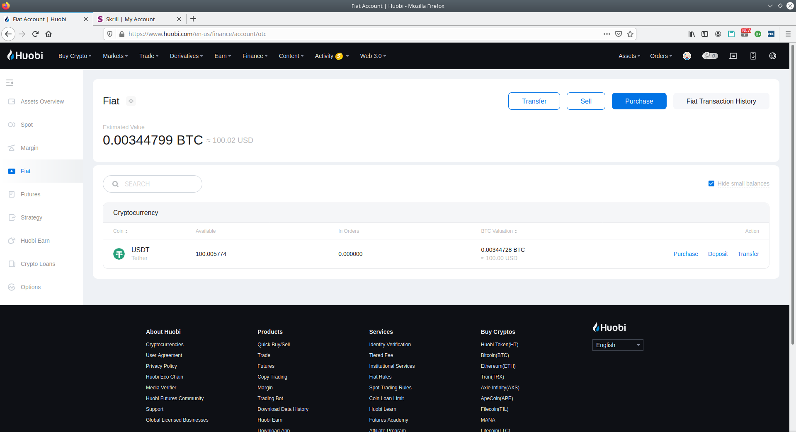Screen dimensions: 796x432
Task: Open a new browser tab
Action: (x=193, y=19)
